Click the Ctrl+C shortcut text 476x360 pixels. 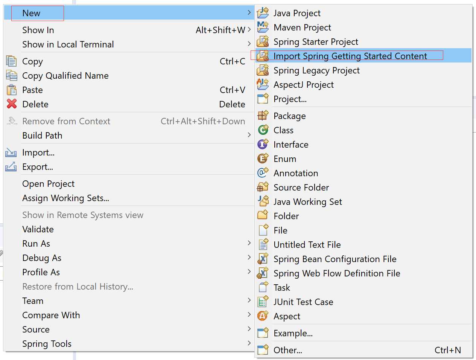232,61
